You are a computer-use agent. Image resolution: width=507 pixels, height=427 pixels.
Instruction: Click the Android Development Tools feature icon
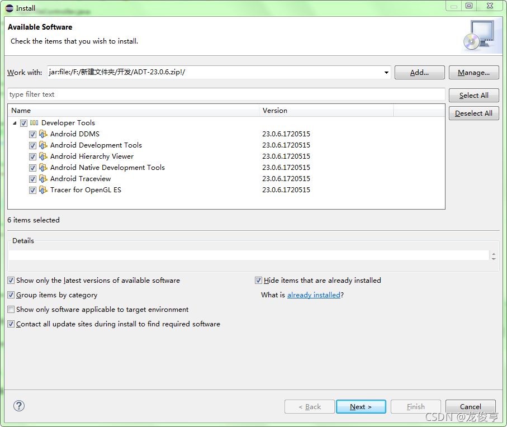click(43, 145)
